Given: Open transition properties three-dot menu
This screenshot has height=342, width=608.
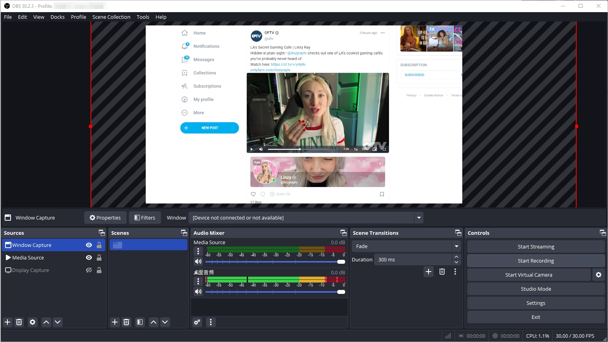Looking at the screenshot, I should pyautogui.click(x=455, y=272).
